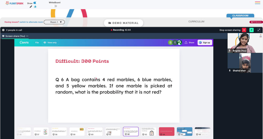Click the grey t collaborator avatar
The image size is (263, 139).
pos(175,43)
